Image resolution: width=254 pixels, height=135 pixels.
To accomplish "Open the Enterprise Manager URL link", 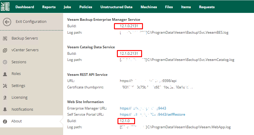I will 143,108.
